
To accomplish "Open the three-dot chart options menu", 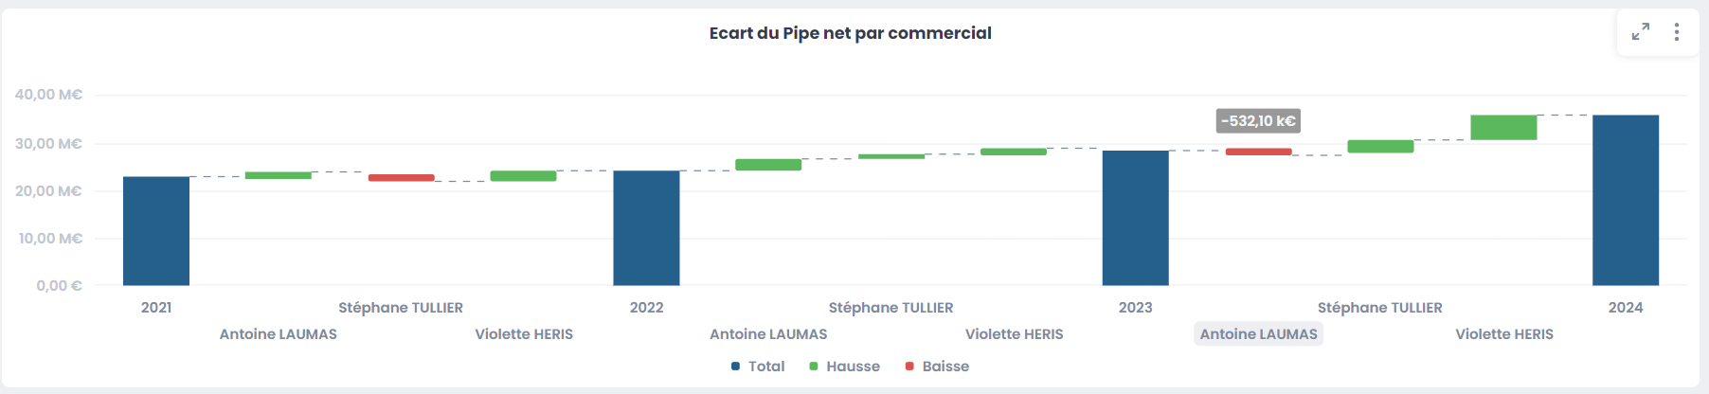I will tap(1677, 32).
